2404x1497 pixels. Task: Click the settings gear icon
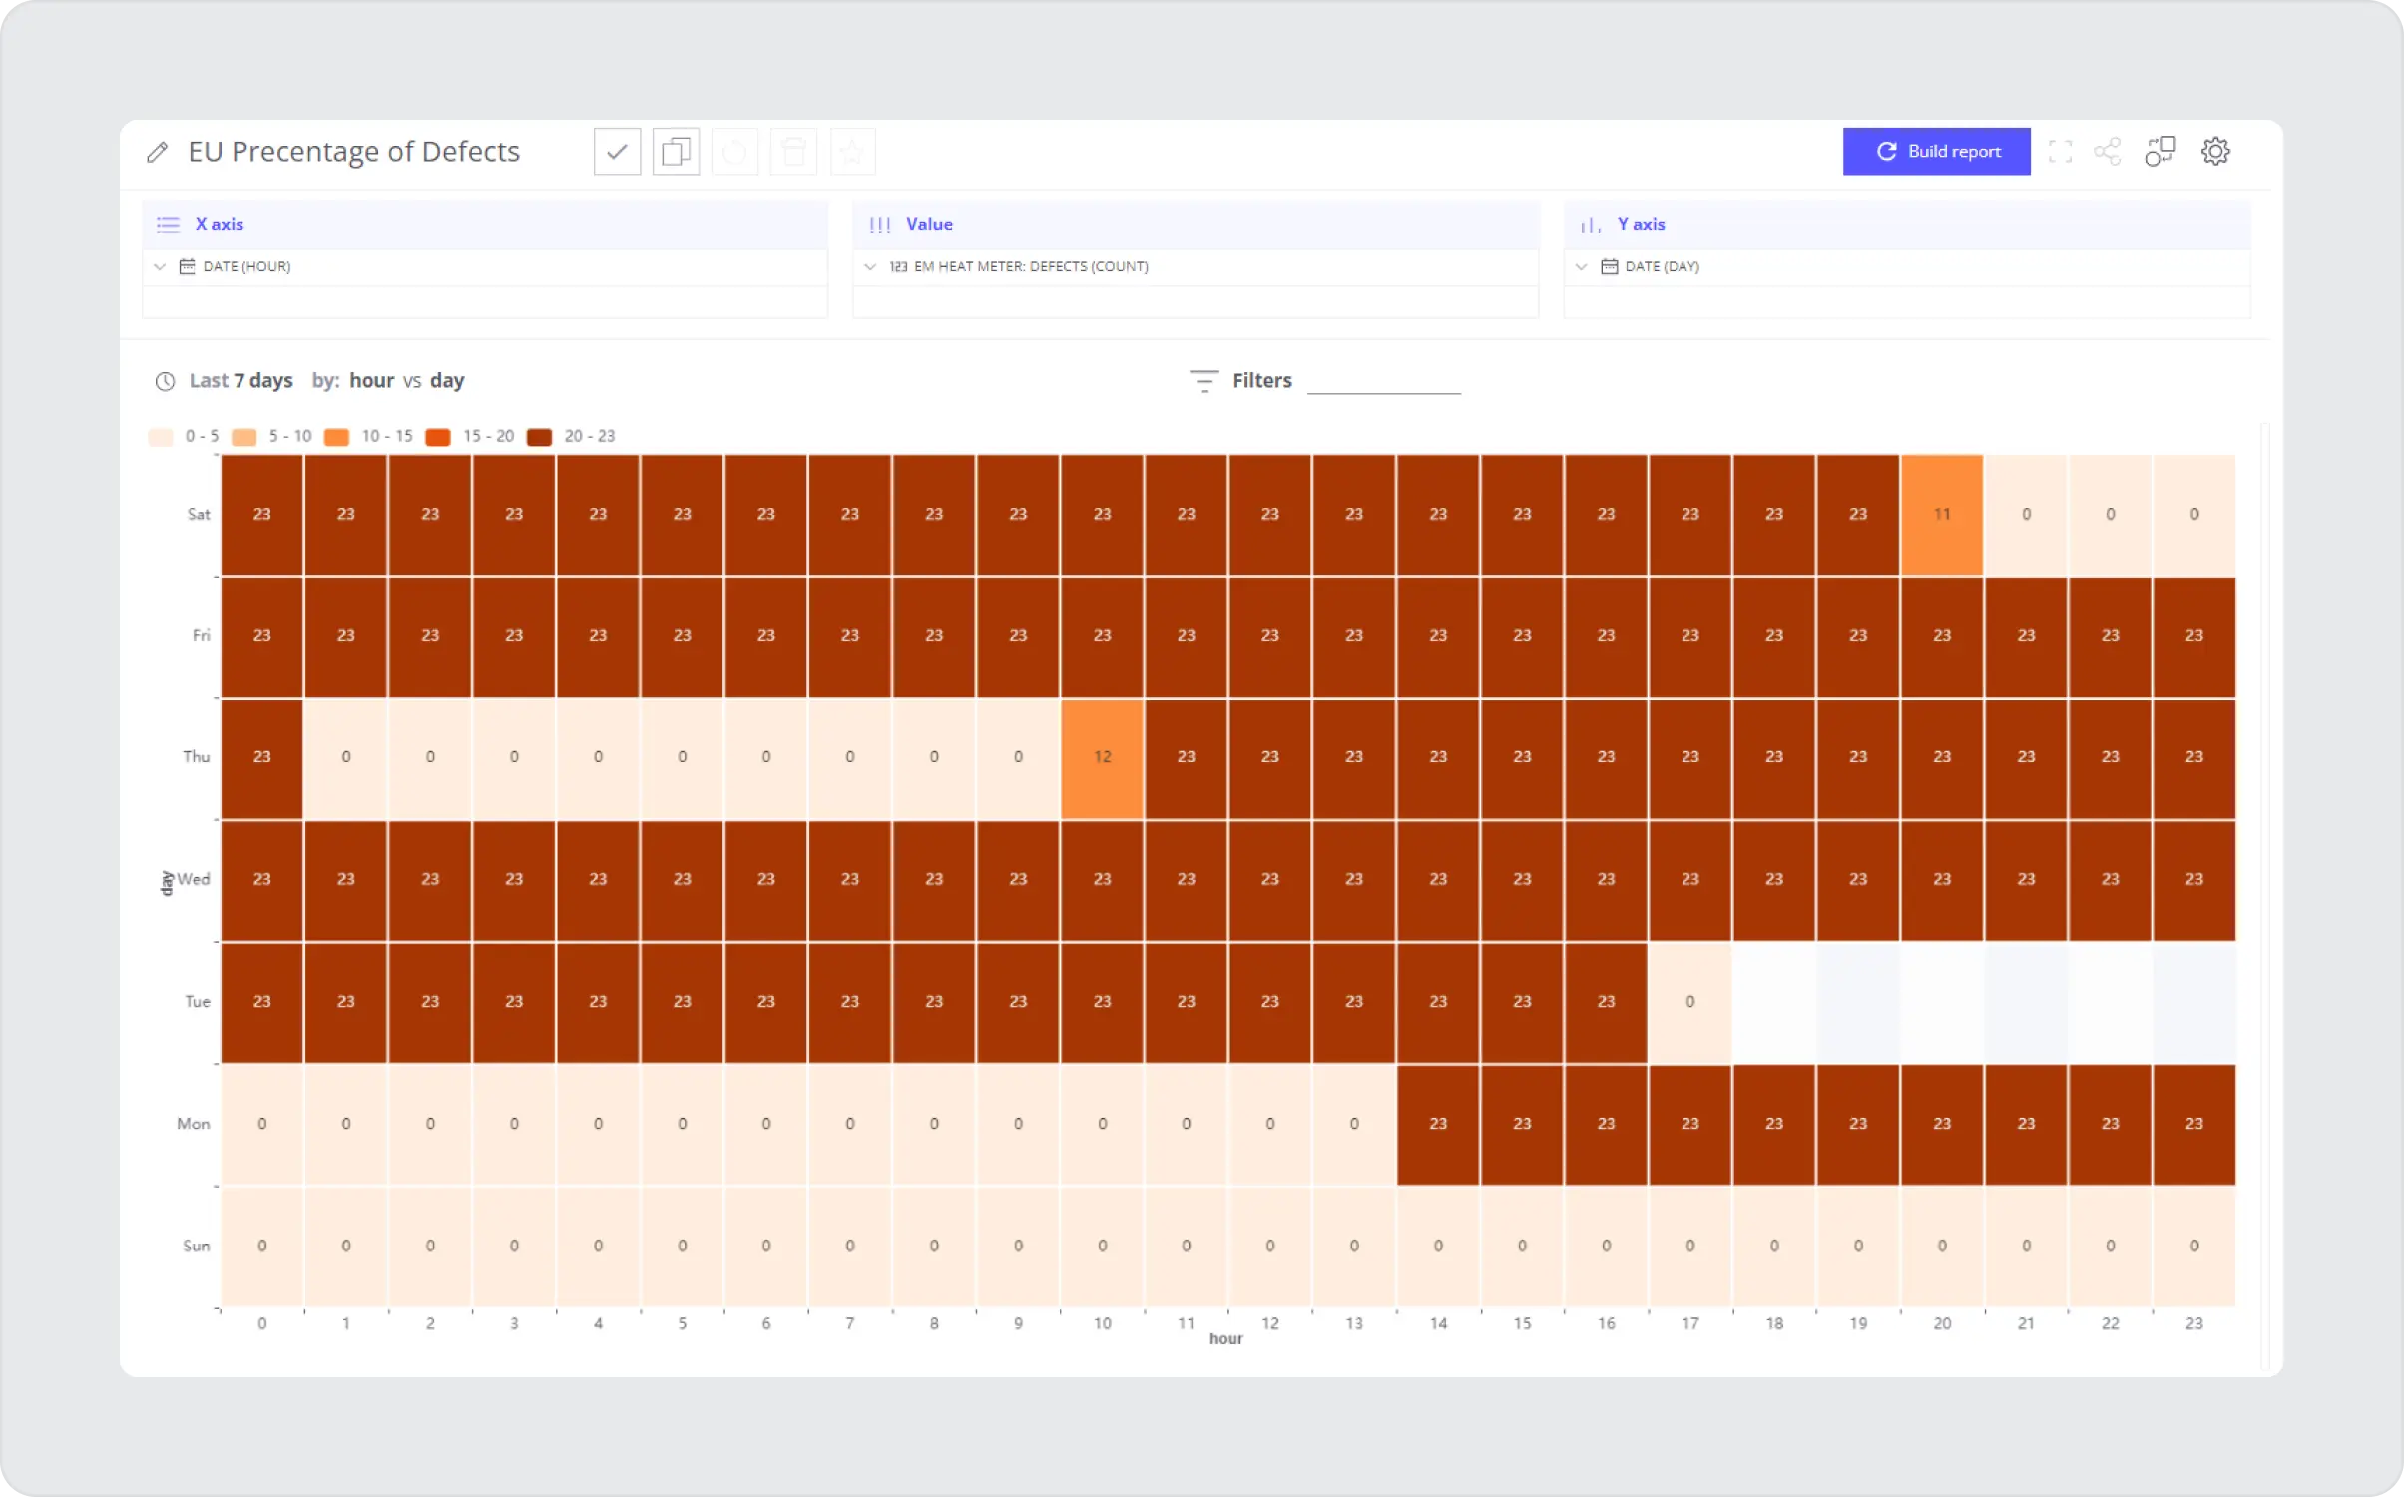pyautogui.click(x=2216, y=152)
